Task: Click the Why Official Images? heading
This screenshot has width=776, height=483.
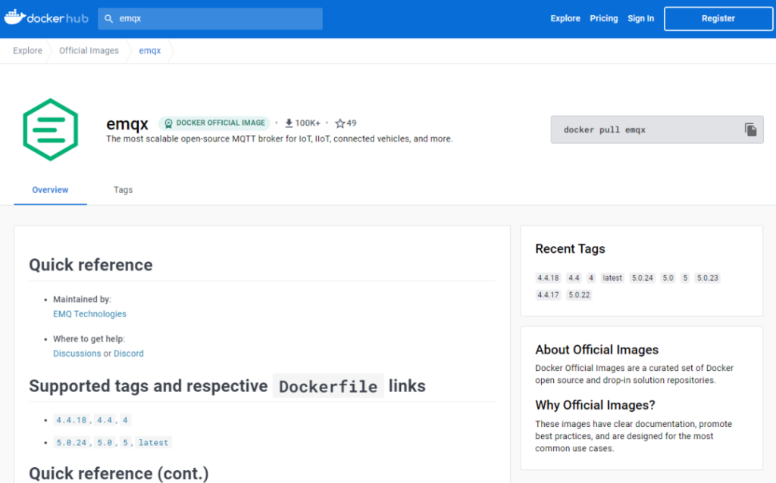Action: (596, 405)
